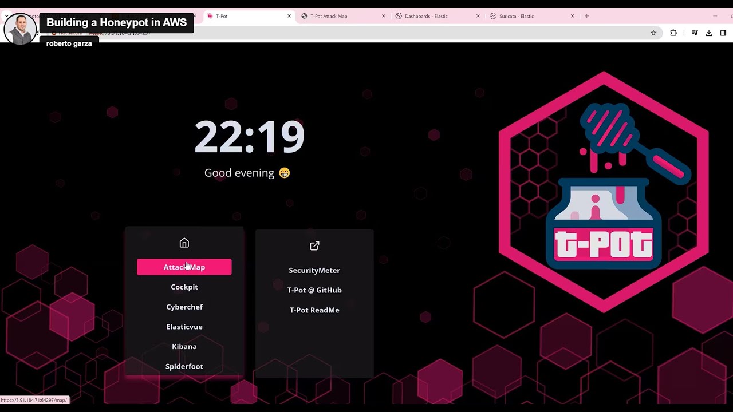733x412 pixels.
Task: Toggle the browser side panel icon
Action: pos(723,33)
